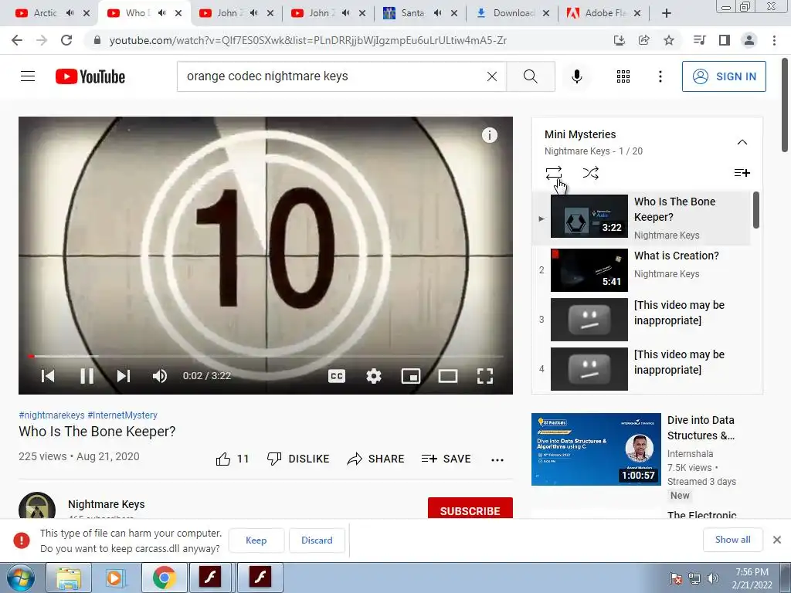Click Show all downloads
This screenshot has height=593, width=791.
click(732, 540)
